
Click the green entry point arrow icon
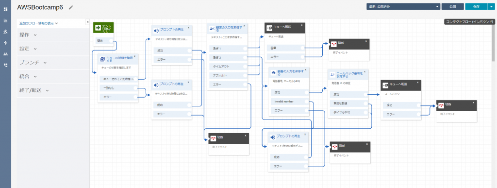click(x=98, y=28)
